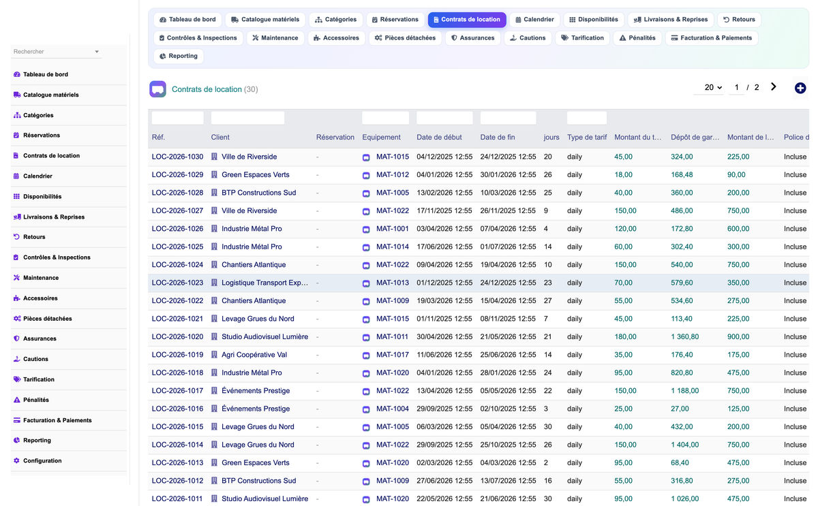The width and height of the screenshot is (818, 506).
Task: Click the Date de fin filter field
Action: point(508,118)
